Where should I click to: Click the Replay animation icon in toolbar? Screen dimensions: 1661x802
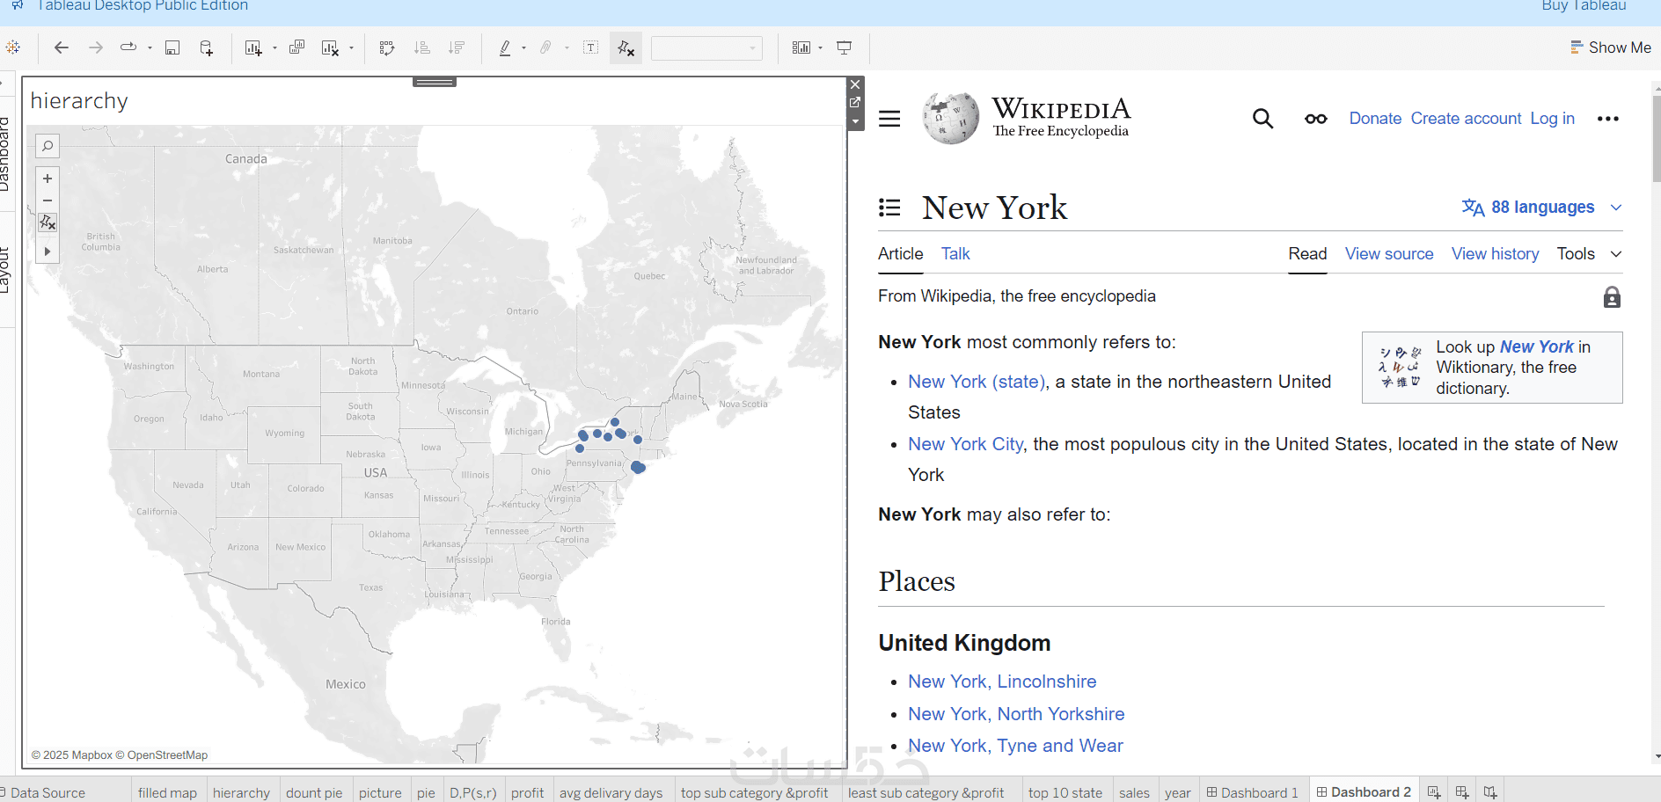[x=128, y=47]
